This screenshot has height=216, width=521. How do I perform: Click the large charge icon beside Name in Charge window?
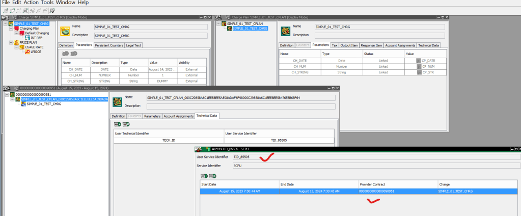(65, 31)
